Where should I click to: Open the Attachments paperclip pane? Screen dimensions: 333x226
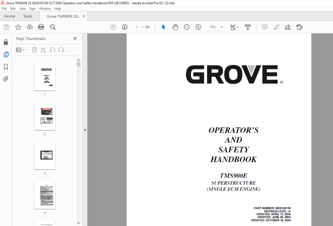tap(6, 79)
